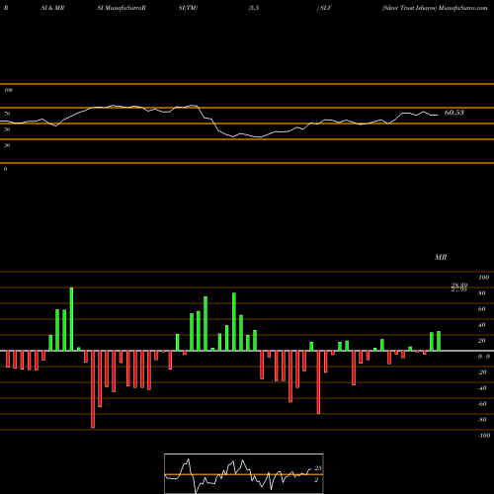Click the -60 label on MR axis
The width and height of the screenshot is (494, 494).
point(482,404)
